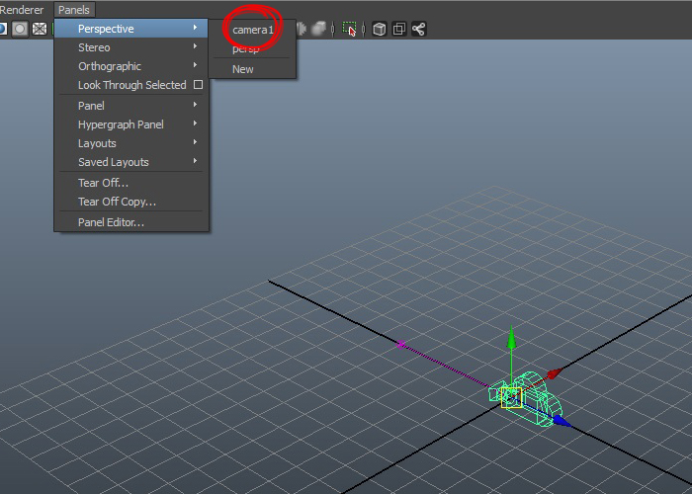
Task: Click the share-nodes toolbar icon
Action: [419, 29]
